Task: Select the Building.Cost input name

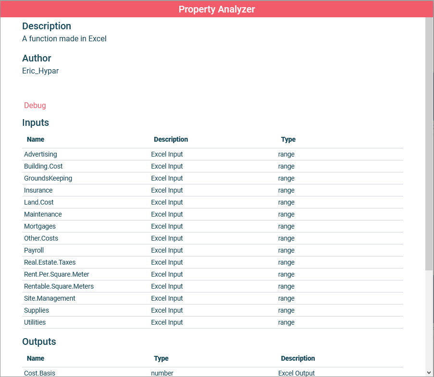Action: click(43, 166)
